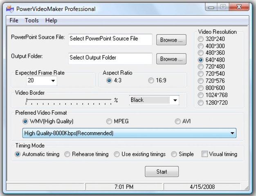Minimize the PowerVideoMaker window
This screenshot has height=196, width=256.
(211, 7)
